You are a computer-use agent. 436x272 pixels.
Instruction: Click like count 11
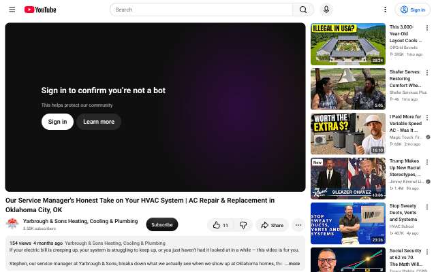coord(225,225)
